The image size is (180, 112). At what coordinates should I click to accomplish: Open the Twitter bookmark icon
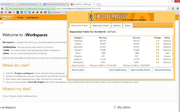[x=6, y=12]
